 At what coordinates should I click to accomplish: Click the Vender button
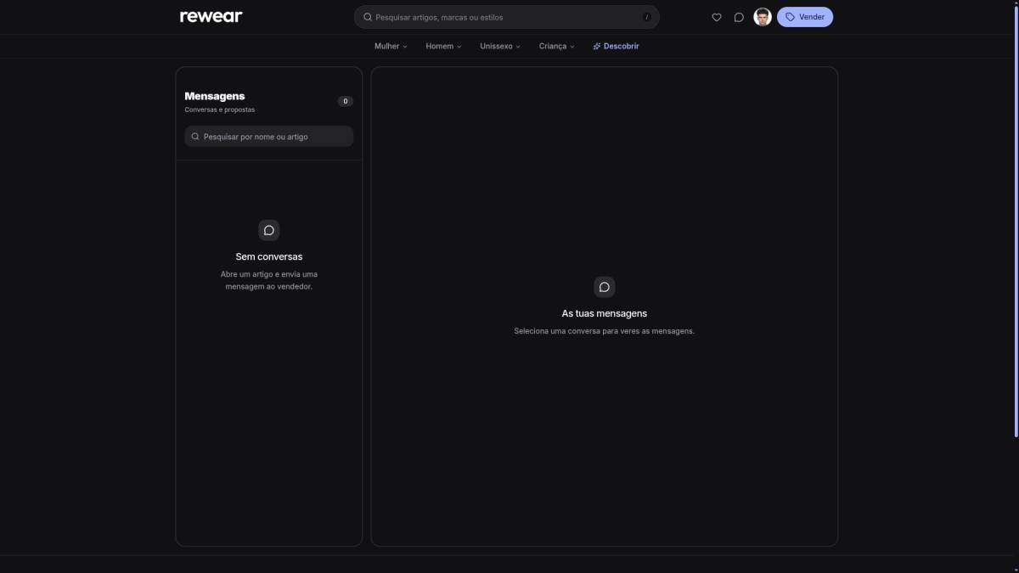[805, 17]
